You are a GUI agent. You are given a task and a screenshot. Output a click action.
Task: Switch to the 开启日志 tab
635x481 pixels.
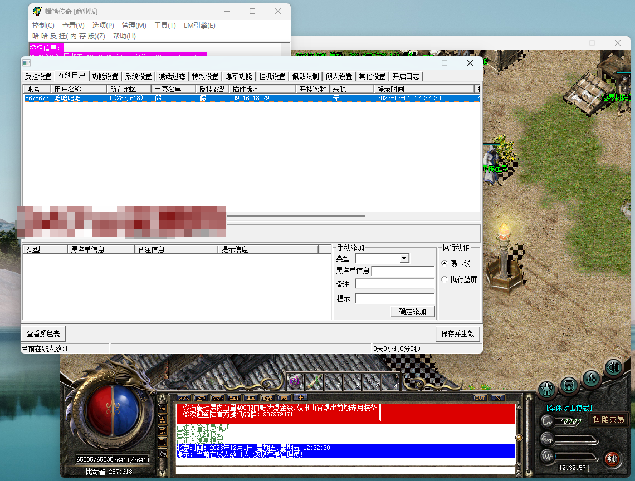(x=406, y=76)
